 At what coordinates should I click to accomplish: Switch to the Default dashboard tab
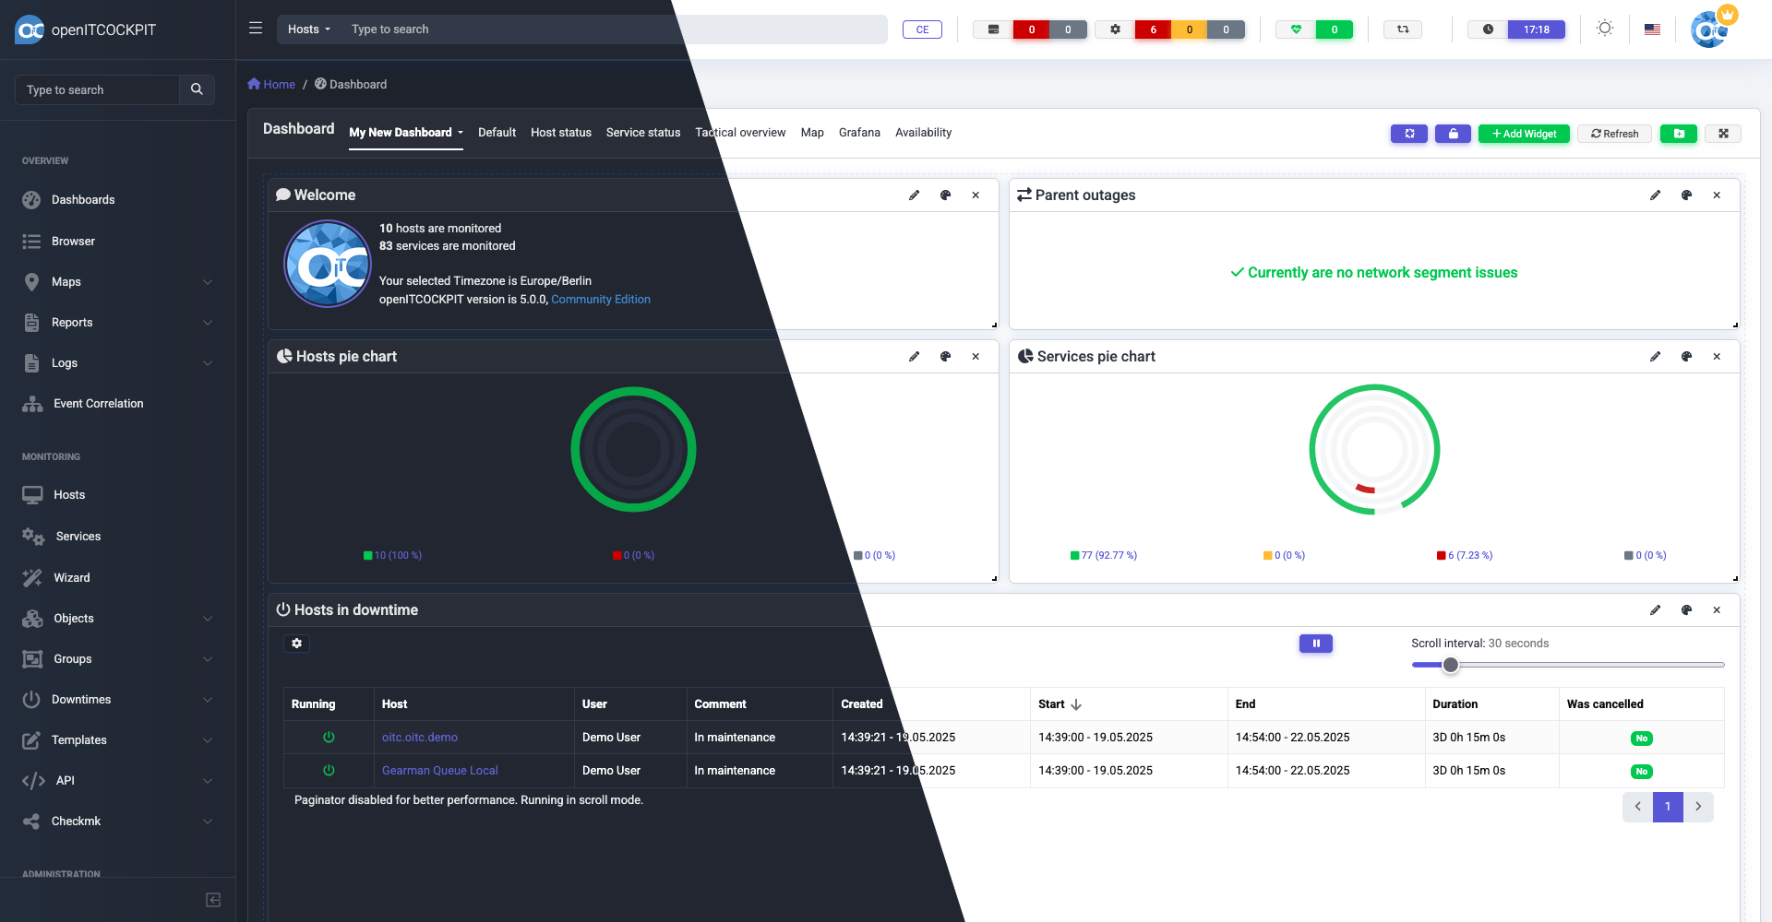click(497, 133)
